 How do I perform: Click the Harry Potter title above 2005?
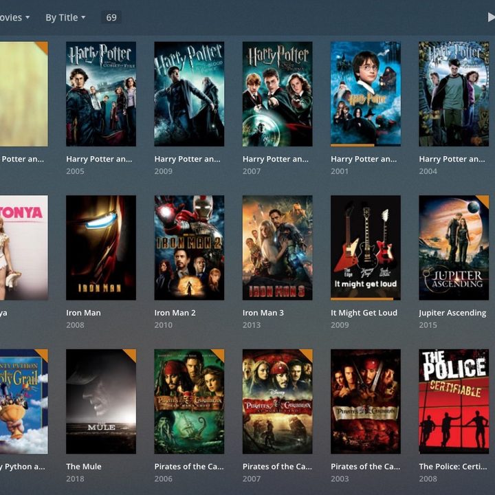(99, 159)
